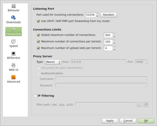Select the Advanced settings icon
This screenshot has width=157, height=126.
click(13, 77)
